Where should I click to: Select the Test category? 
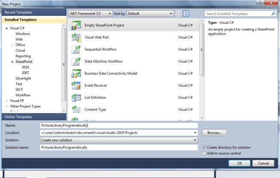coord(19,84)
